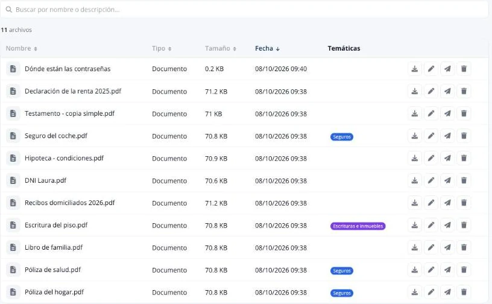The height and width of the screenshot is (304, 492).
Task: Send Póliza del hogar.pdf
Action: pos(447,292)
